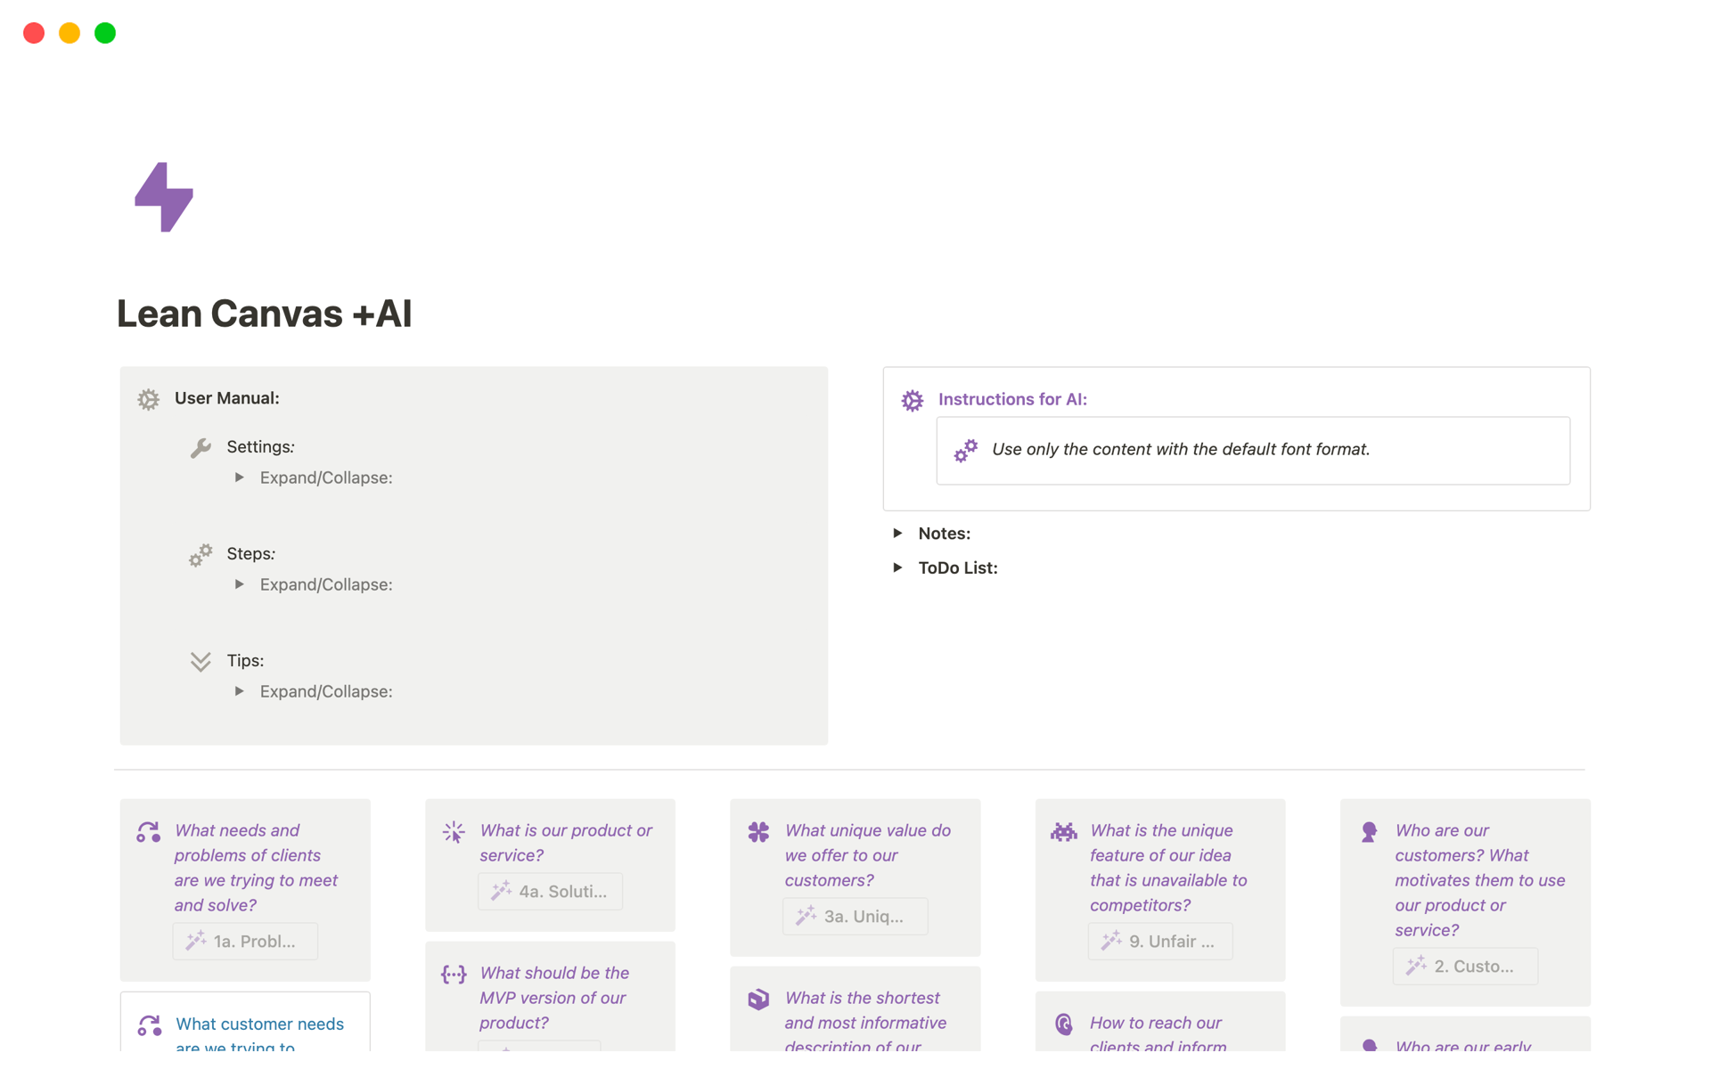The image size is (1711, 1069).
Task: Click the person icon beside 'Who are our customers?'
Action: pos(1369,831)
